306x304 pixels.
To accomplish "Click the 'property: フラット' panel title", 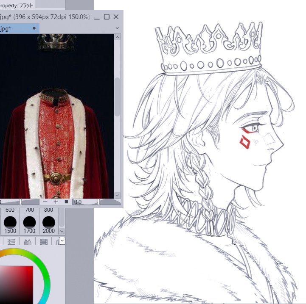I will (x=17, y=6).
